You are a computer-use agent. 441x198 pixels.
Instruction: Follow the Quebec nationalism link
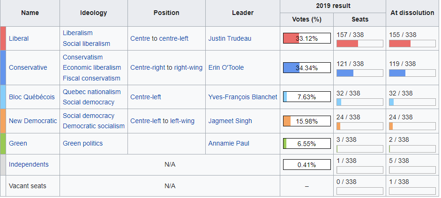(92, 92)
